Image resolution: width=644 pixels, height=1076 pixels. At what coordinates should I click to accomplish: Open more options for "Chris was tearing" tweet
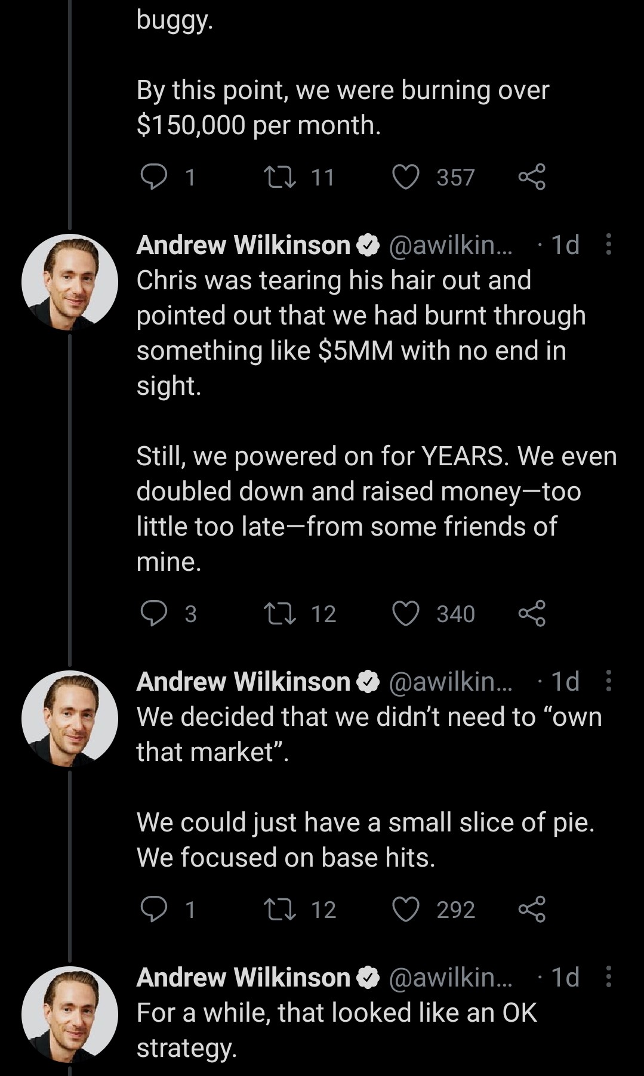608,245
